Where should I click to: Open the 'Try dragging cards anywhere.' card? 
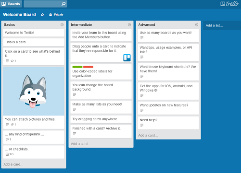(x=101, y=119)
